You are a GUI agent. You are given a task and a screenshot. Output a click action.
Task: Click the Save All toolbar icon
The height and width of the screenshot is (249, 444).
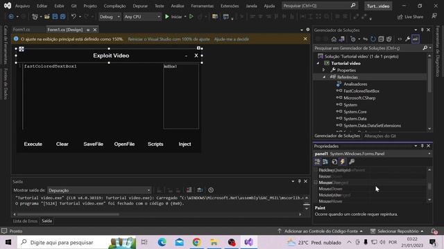pyautogui.click(x=62, y=17)
